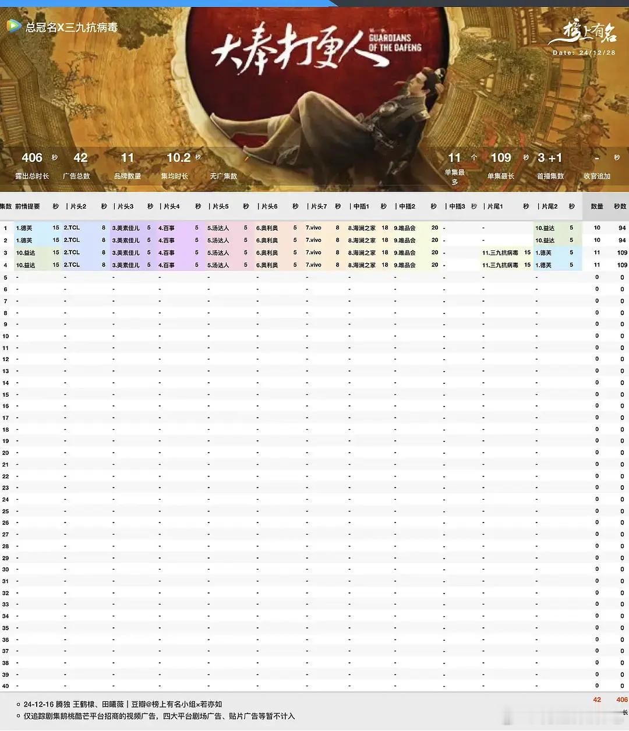Click the GUARDIANS OF THE DAFENG subtitle
629x731 pixels.
[395, 43]
